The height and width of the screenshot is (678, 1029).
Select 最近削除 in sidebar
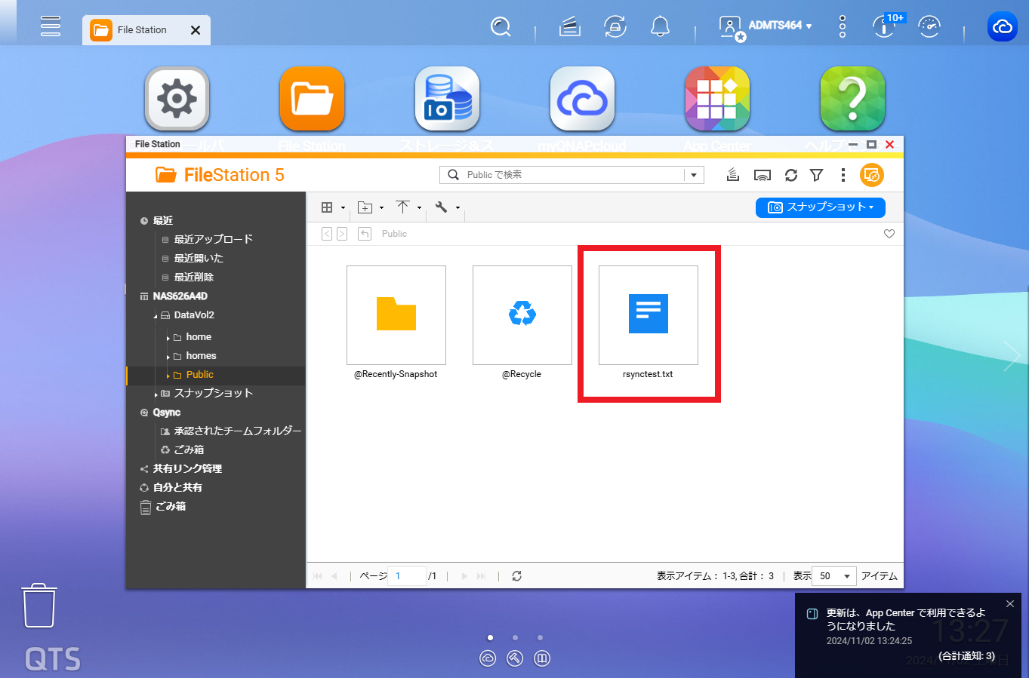click(x=193, y=277)
